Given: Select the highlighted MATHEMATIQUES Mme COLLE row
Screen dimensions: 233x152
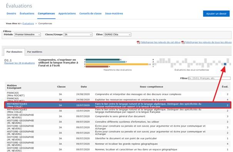Looking at the screenshot, I should tap(118, 105).
